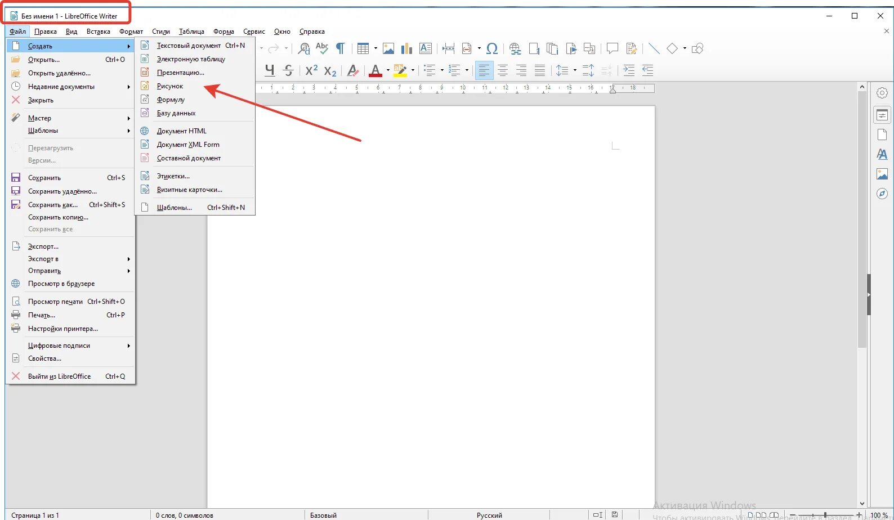
Task: Justify the paragraph text
Action: click(x=540, y=70)
